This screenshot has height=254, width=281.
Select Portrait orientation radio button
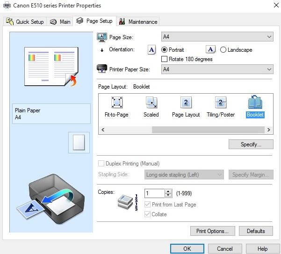pyautogui.click(x=164, y=50)
